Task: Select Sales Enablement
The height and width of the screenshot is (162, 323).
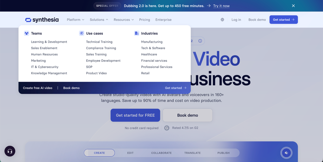Action: (44, 48)
